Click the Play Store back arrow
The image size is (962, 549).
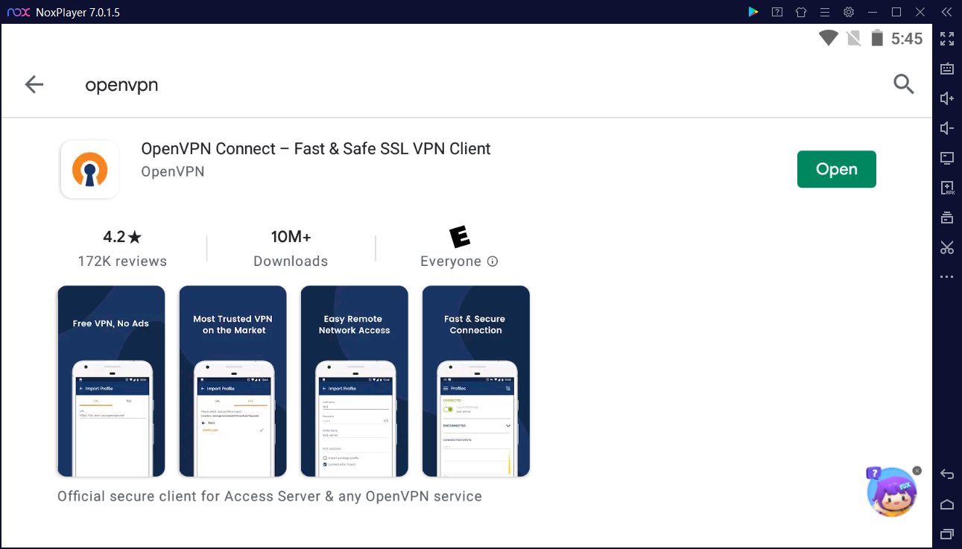(x=34, y=85)
